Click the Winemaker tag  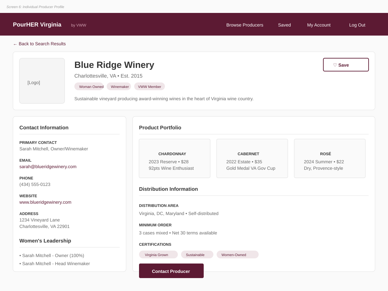(119, 86)
